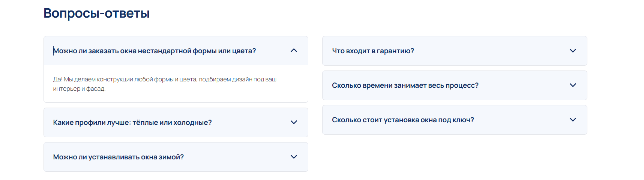Click answer line starting 'Да! Мы делаем конструкции'
Image resolution: width=644 pixels, height=180 pixels.
[x=165, y=79]
